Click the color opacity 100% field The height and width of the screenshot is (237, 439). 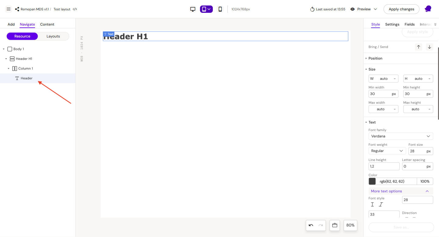425,181
